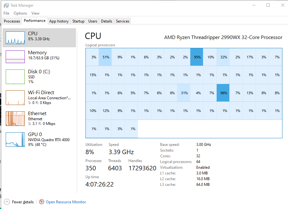Select the Ethernet throughput graph thumbnail
291x209 pixels.
pyautogui.click(x=15, y=119)
